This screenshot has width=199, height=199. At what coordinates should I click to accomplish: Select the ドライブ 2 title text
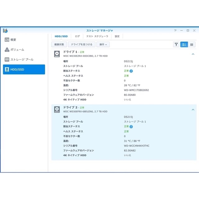(70, 107)
